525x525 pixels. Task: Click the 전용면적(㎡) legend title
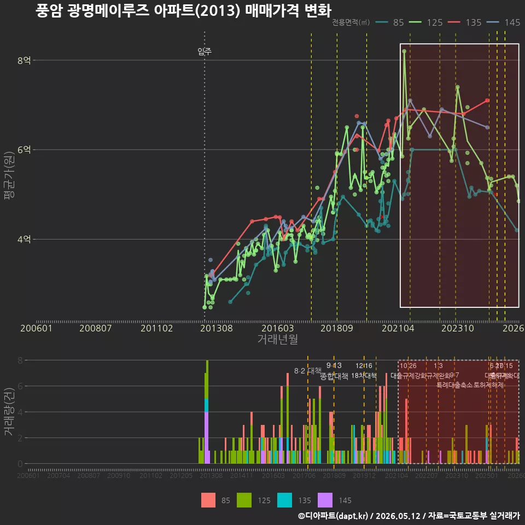(x=351, y=22)
